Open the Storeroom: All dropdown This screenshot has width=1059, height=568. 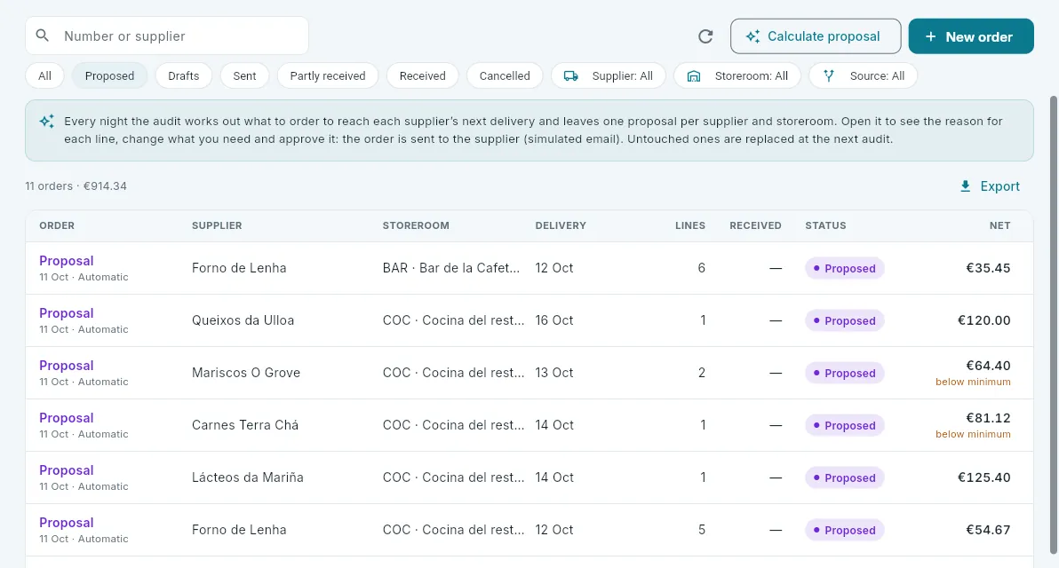pyautogui.click(x=737, y=75)
